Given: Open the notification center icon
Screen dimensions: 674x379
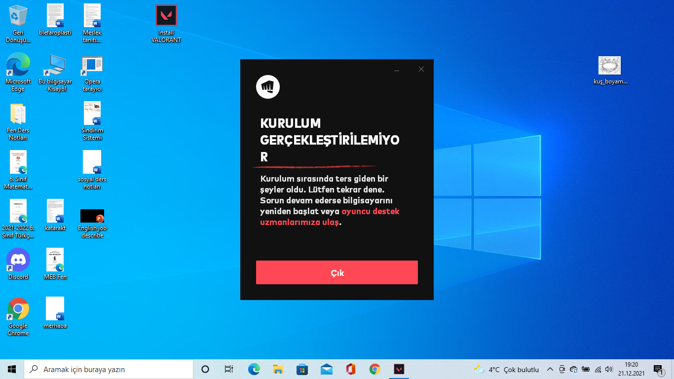Looking at the screenshot, I should [658, 369].
